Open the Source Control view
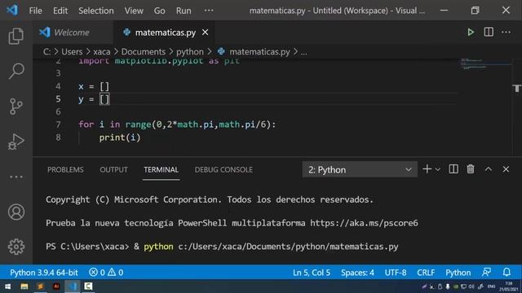Image resolution: width=522 pixels, height=293 pixels. [x=16, y=107]
